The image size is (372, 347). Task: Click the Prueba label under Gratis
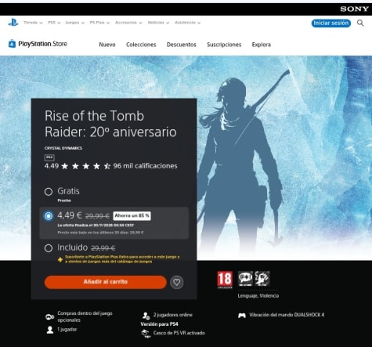(x=64, y=201)
